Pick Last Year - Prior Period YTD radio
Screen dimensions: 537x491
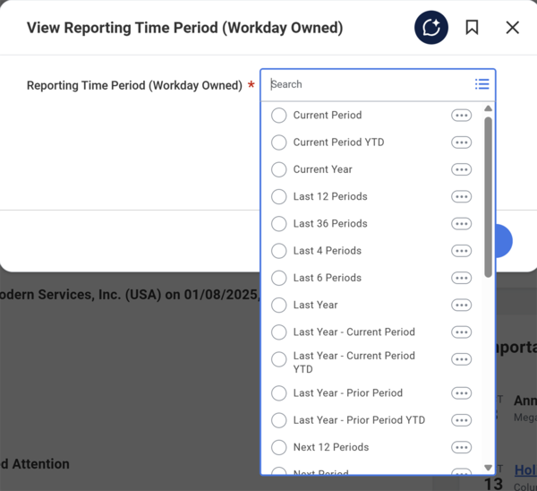[278, 420]
